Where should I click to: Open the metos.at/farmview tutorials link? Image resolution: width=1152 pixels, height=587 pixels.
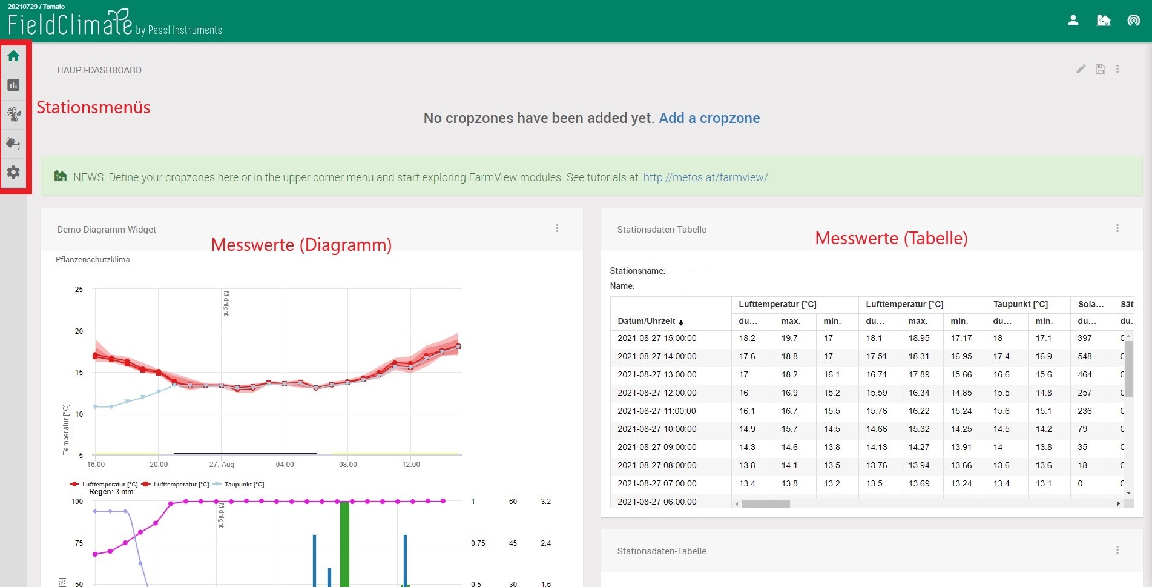click(705, 177)
